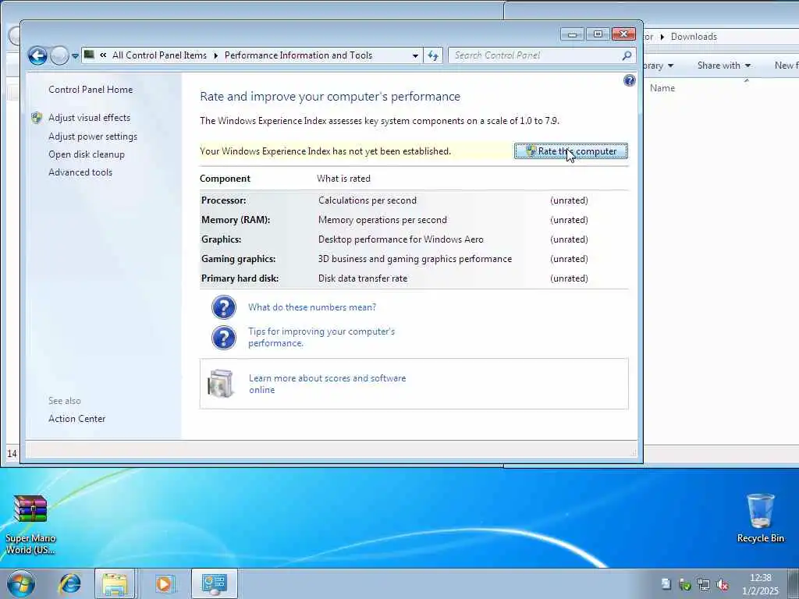
Task: Click the greyed forward navigation arrow
Action: pyautogui.click(x=59, y=55)
